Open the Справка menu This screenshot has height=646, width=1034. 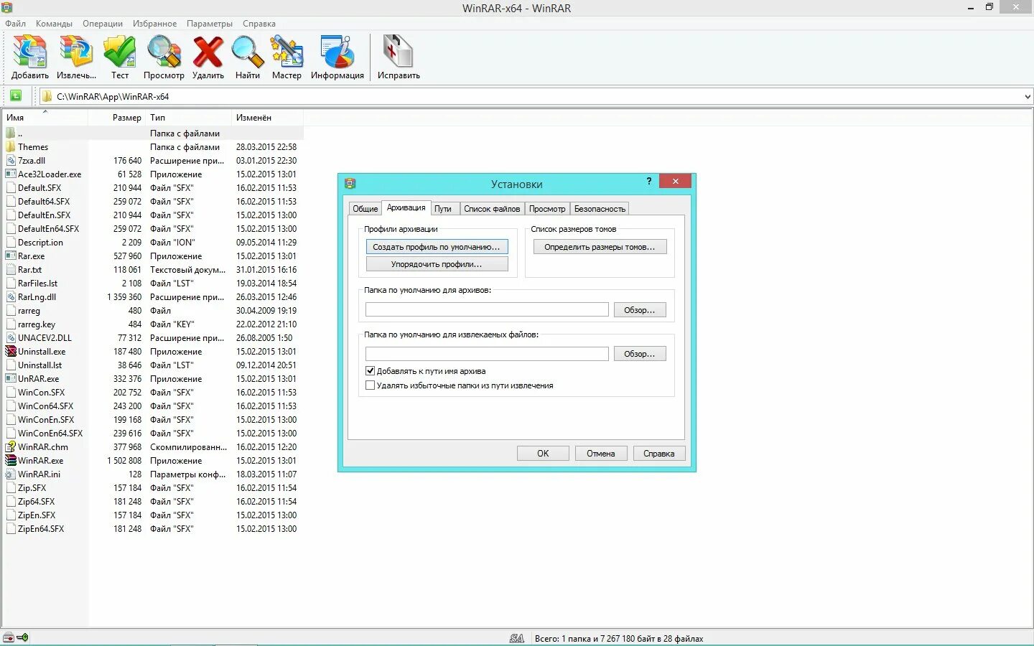(259, 24)
